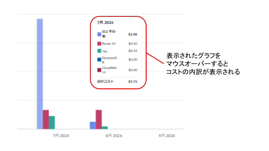Select the 9月 2024 axis label

pyautogui.click(x=166, y=136)
